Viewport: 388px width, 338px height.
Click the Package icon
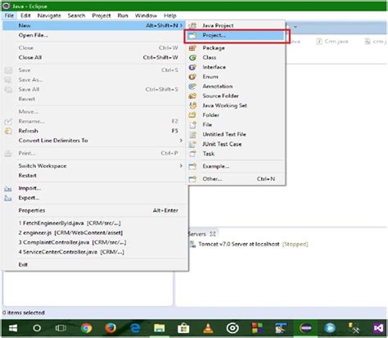pyautogui.click(x=192, y=47)
